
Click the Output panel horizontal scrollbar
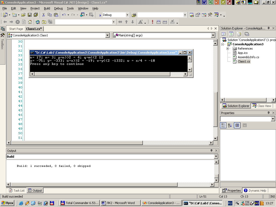pyautogui.click(x=94, y=184)
